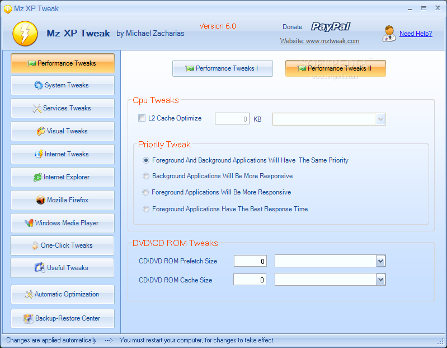Select Foreground Applications Best Response Time option
Screen dimensions: 447x348
[x=146, y=209]
